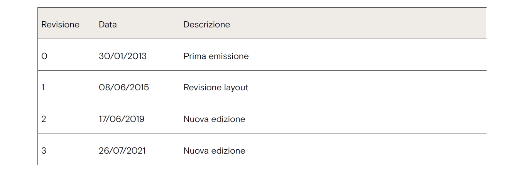The height and width of the screenshot is (176, 524).
Task: Click the Data column header
Action: 108,25
